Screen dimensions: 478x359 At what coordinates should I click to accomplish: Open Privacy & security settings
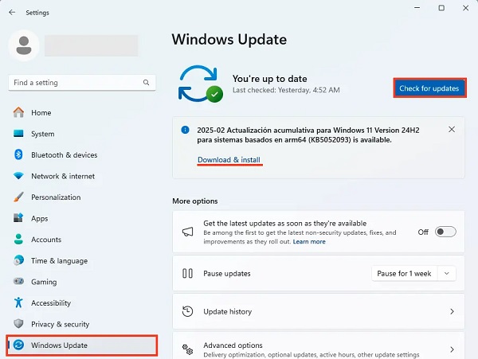coord(82,324)
